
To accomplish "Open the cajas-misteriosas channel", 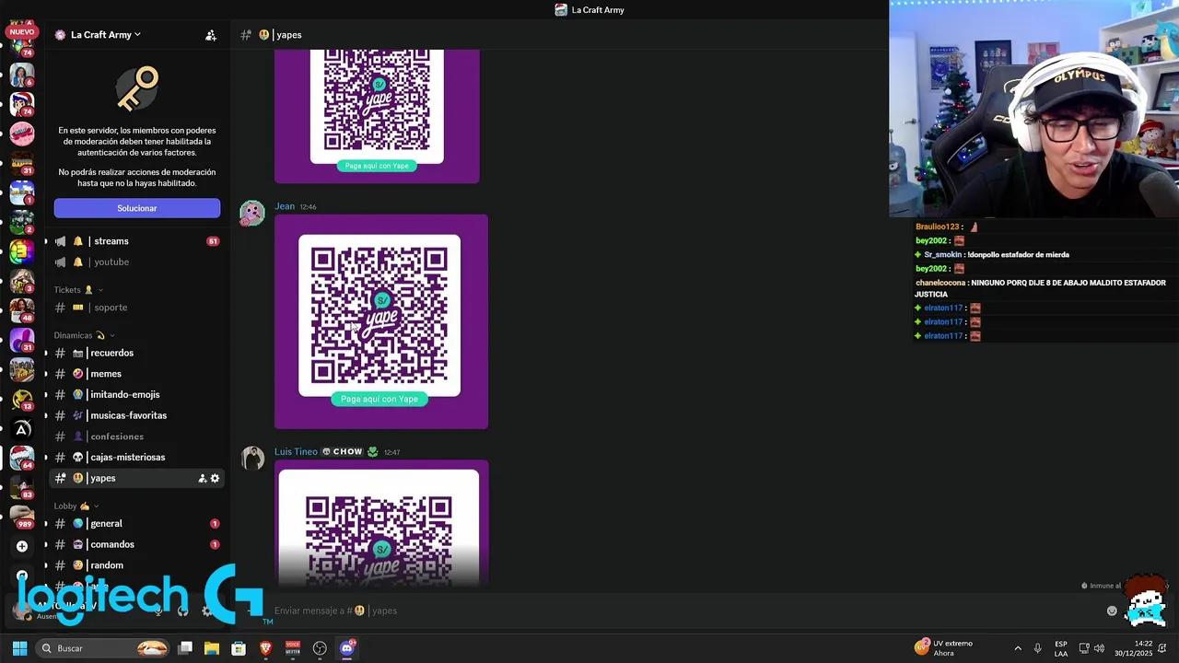I will click(x=134, y=458).
